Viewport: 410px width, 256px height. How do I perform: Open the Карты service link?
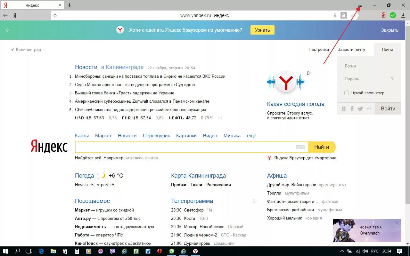(x=82, y=136)
